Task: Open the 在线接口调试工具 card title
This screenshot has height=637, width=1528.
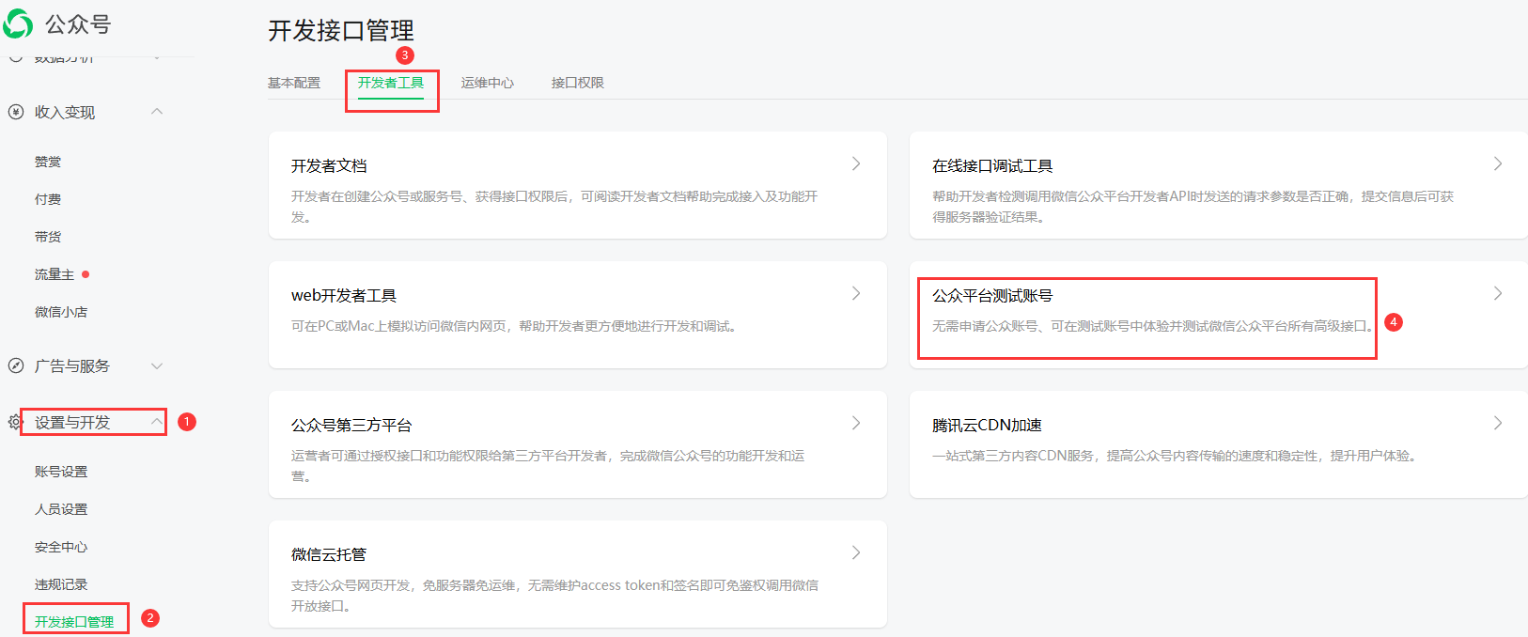Action: click(992, 165)
